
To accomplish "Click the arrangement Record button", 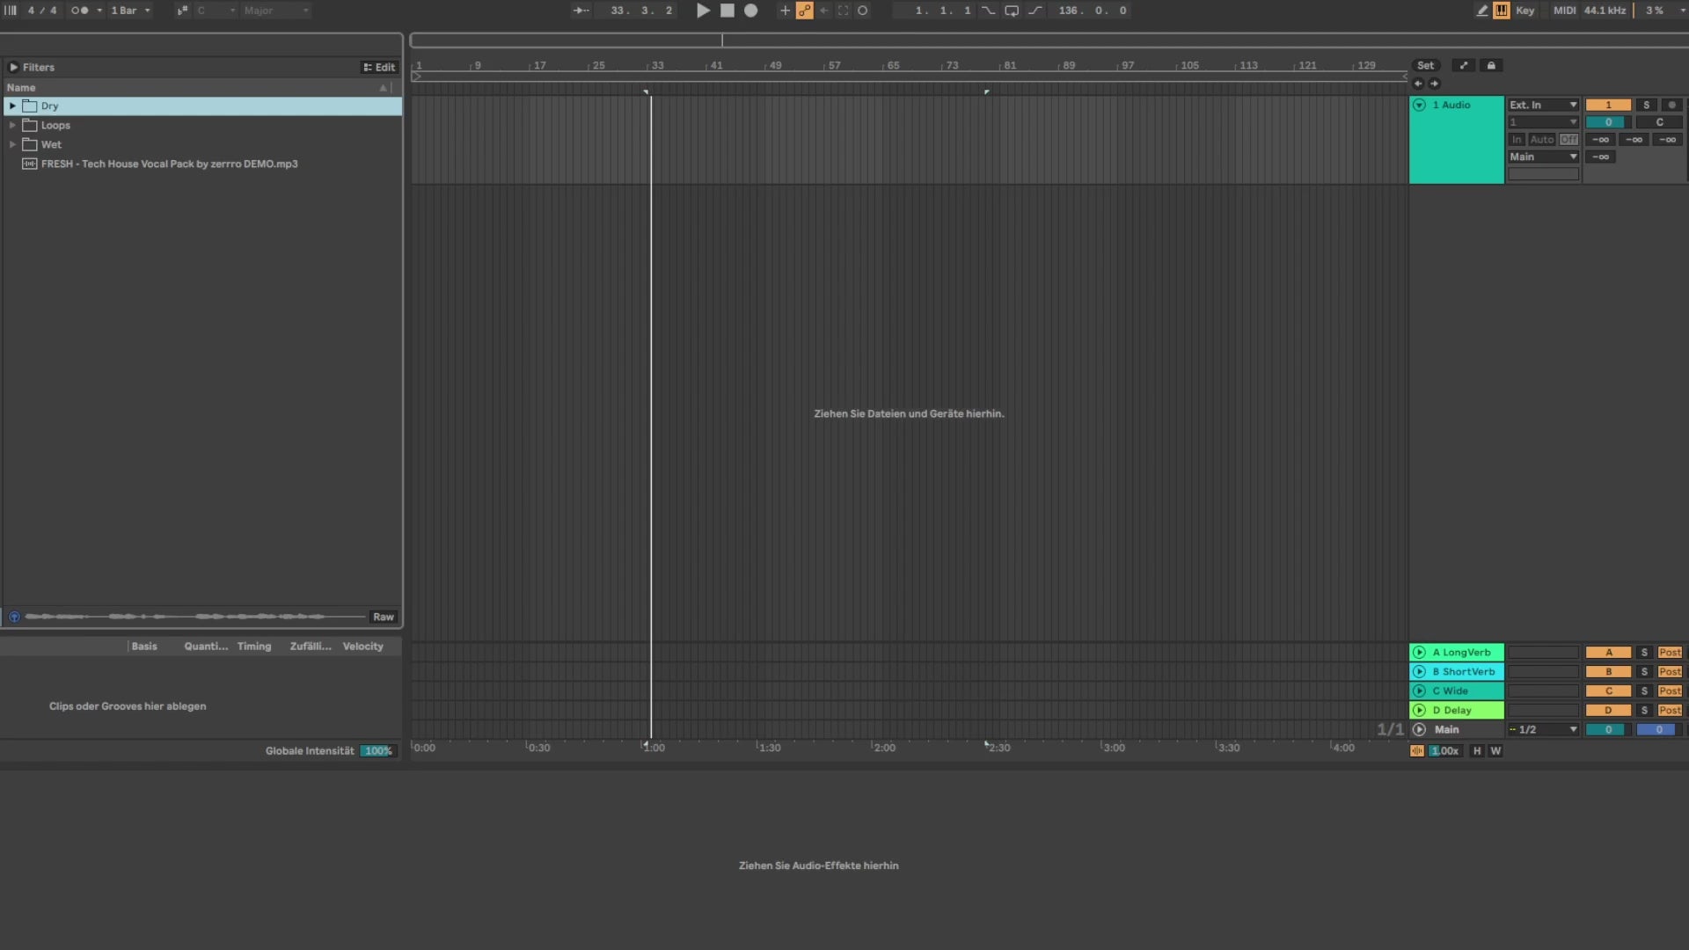I will [750, 11].
